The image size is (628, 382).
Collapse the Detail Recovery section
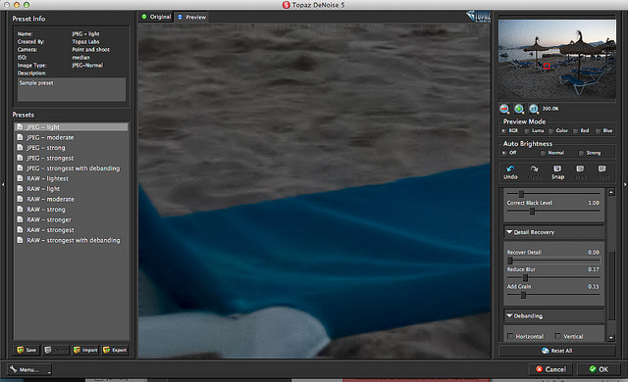[509, 232]
